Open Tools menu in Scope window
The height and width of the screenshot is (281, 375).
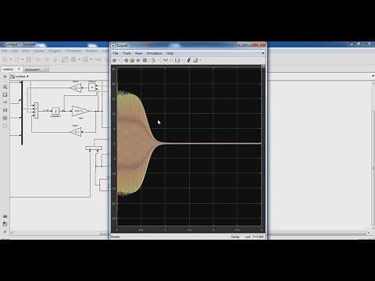pyautogui.click(x=127, y=53)
